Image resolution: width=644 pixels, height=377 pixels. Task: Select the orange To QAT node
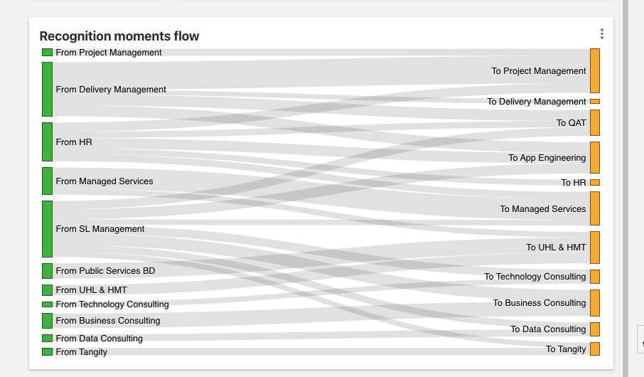pyautogui.click(x=595, y=122)
